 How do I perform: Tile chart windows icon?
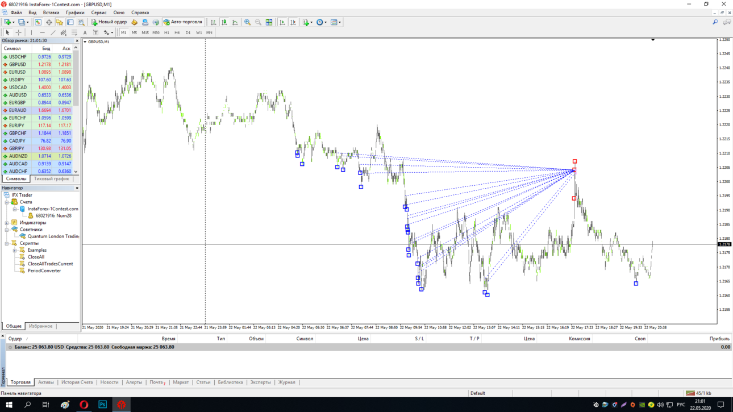click(x=269, y=22)
